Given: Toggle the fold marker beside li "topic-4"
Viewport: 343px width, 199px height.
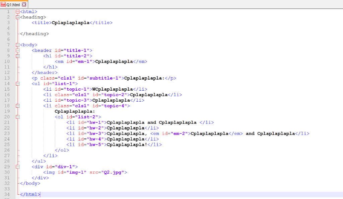Looking at the screenshot, I should (x=17, y=105).
